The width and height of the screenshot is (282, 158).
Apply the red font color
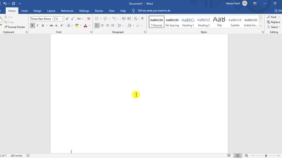pos(85,25)
